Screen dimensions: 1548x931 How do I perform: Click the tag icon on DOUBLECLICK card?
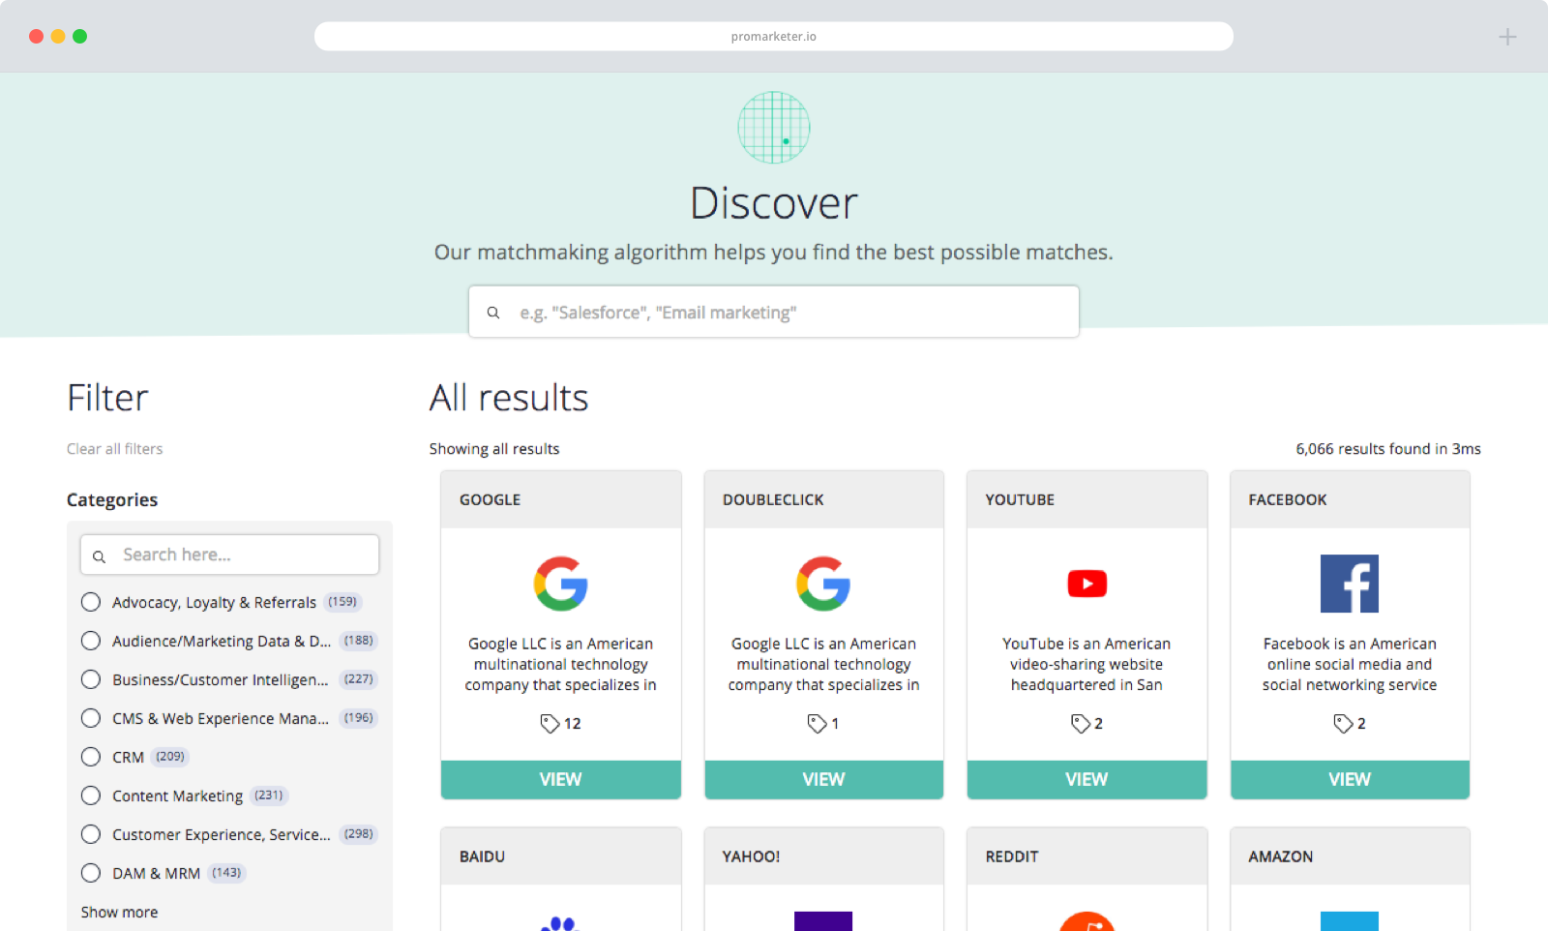817,723
